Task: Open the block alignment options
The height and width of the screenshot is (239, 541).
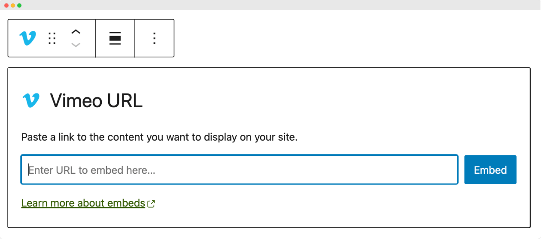Action: coord(115,38)
